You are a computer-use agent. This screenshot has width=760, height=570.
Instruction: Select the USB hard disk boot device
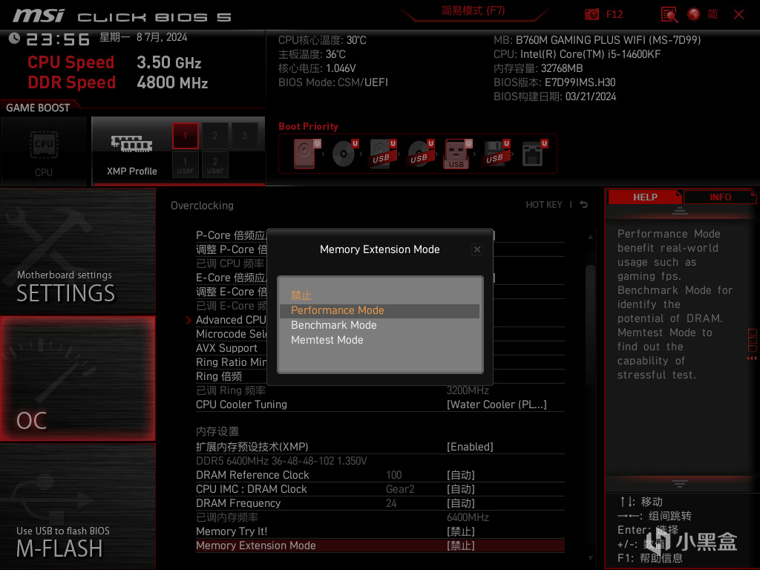(382, 154)
